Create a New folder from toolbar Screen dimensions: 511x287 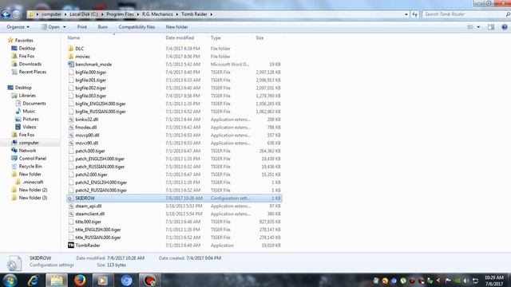176,27
